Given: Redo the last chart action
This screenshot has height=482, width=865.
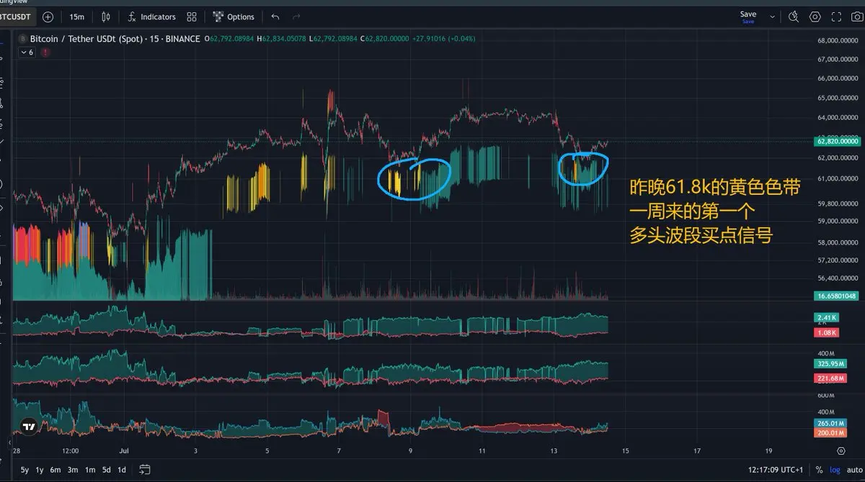Looking at the screenshot, I should point(296,17).
